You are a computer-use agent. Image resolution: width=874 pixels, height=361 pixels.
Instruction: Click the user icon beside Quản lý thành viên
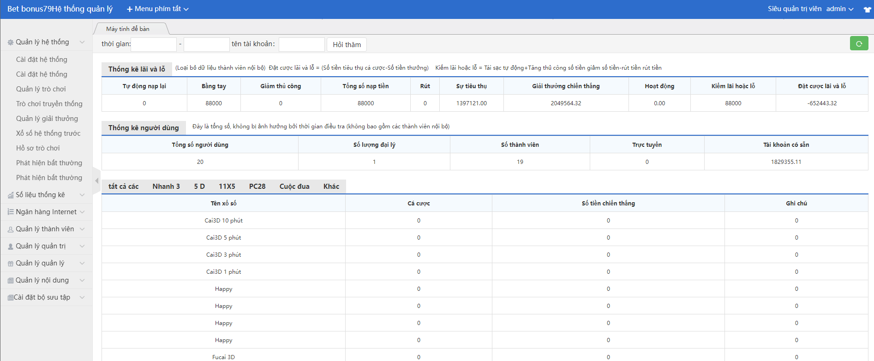(x=10, y=229)
